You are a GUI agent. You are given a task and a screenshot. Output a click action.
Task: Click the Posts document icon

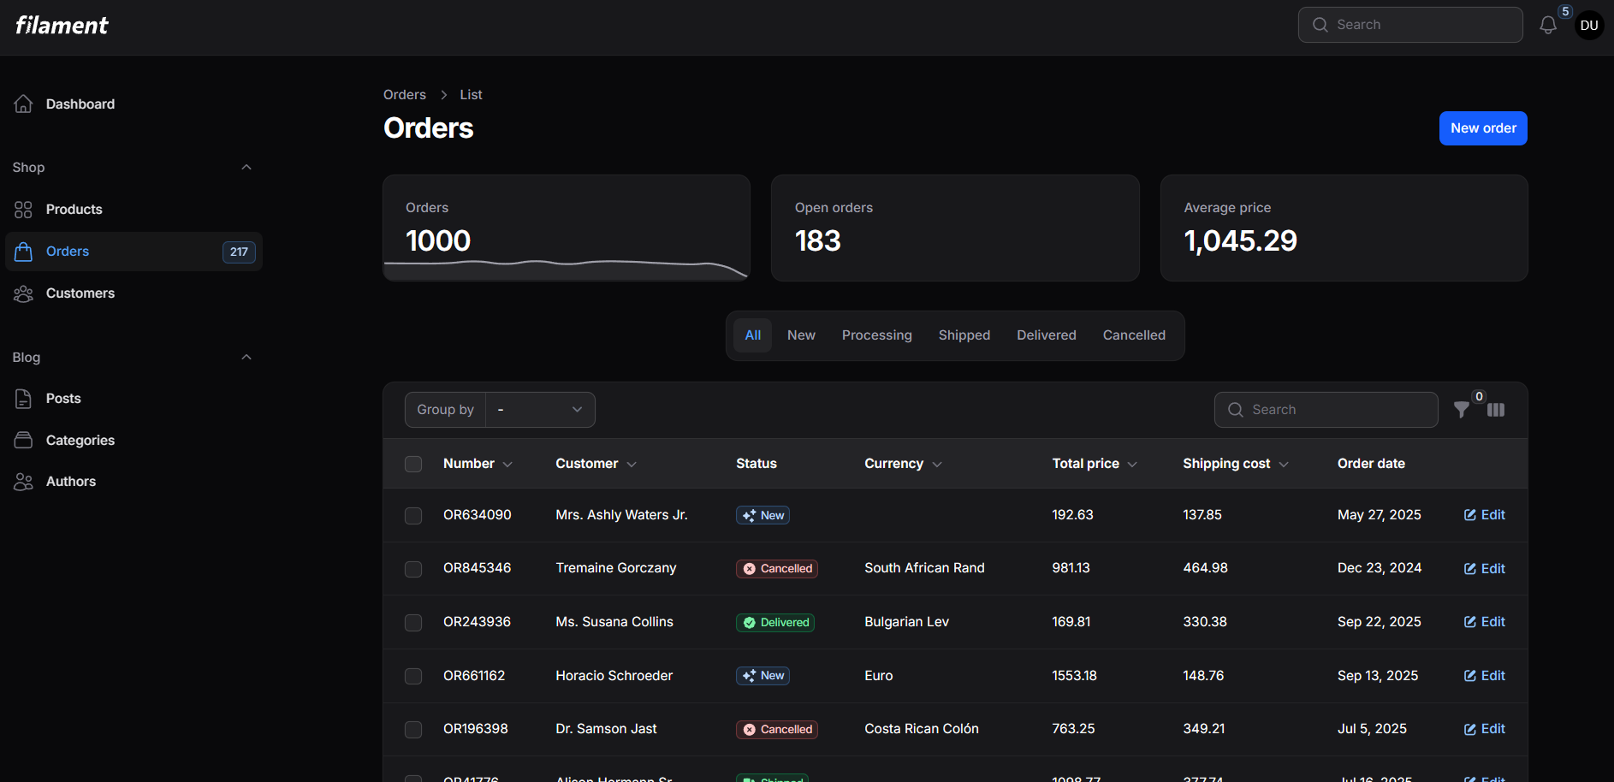(x=23, y=399)
